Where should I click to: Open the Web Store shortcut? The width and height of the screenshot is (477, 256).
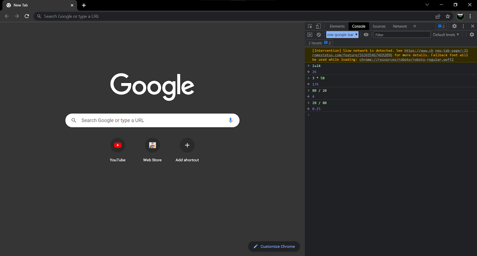pyautogui.click(x=152, y=150)
